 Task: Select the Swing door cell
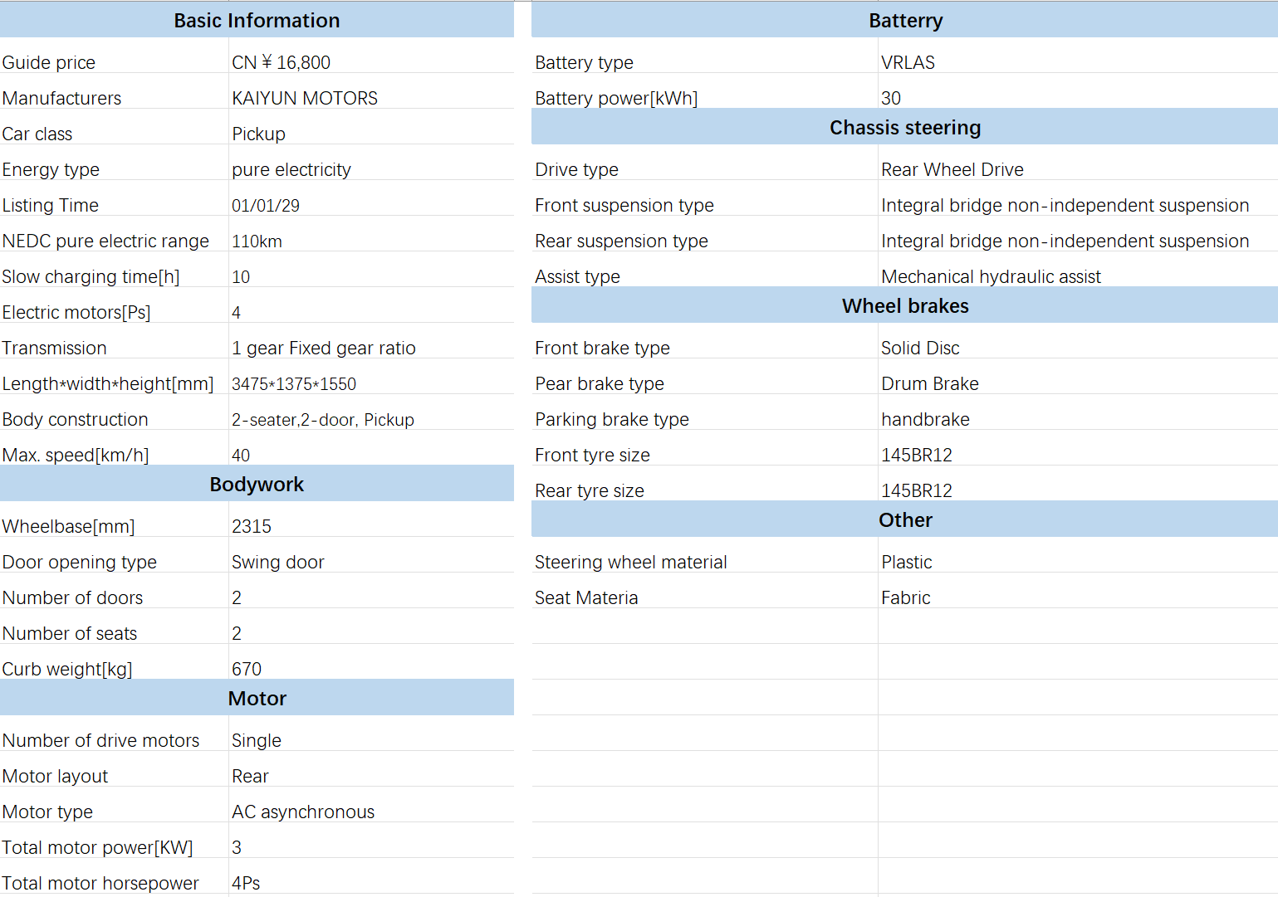coord(277,563)
